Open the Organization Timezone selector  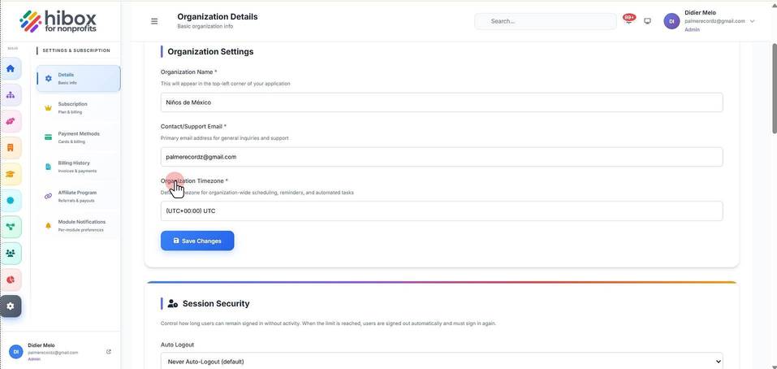tap(442, 211)
